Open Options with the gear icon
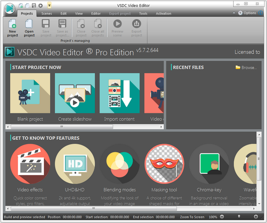Image resolution: width=267 pixels, height=223 pixels. (x=240, y=13)
